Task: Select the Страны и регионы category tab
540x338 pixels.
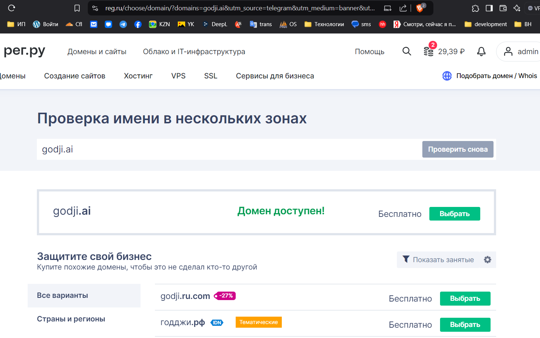Action: 84,319
